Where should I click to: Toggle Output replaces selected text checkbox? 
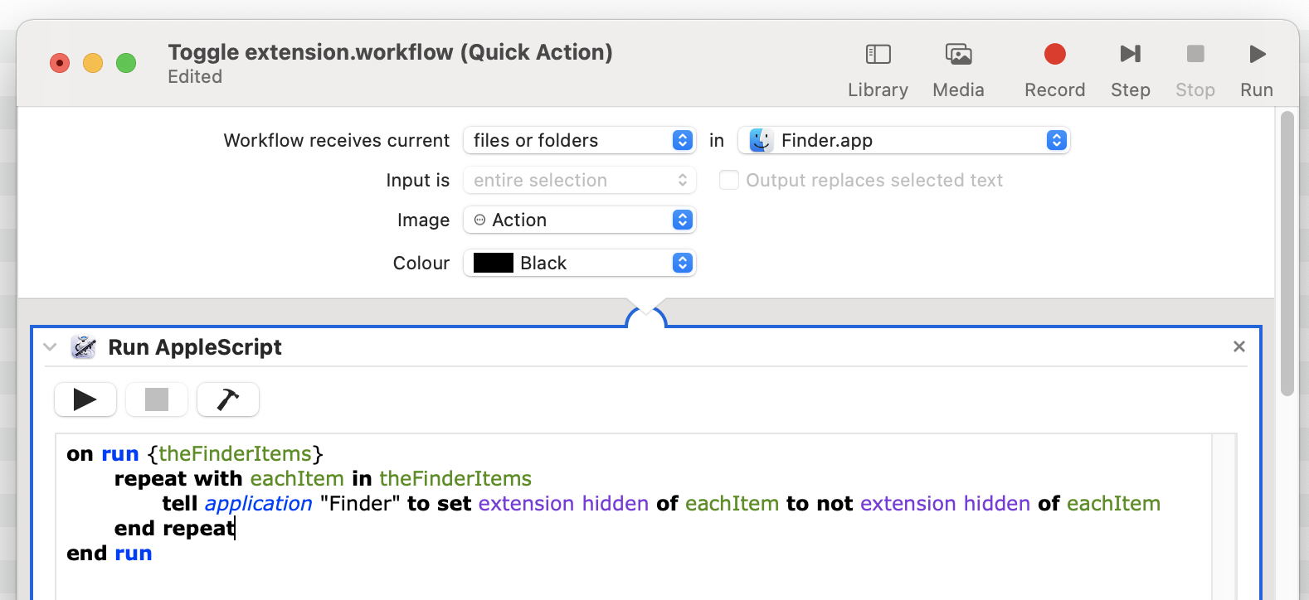point(728,180)
